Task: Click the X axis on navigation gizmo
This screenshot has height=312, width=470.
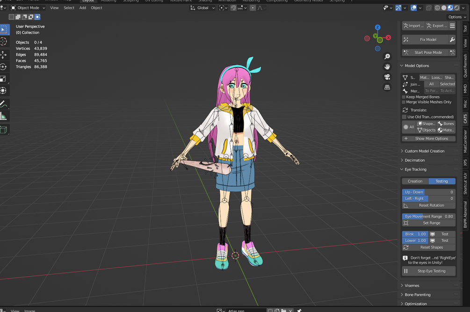Action: pyautogui.click(x=389, y=37)
